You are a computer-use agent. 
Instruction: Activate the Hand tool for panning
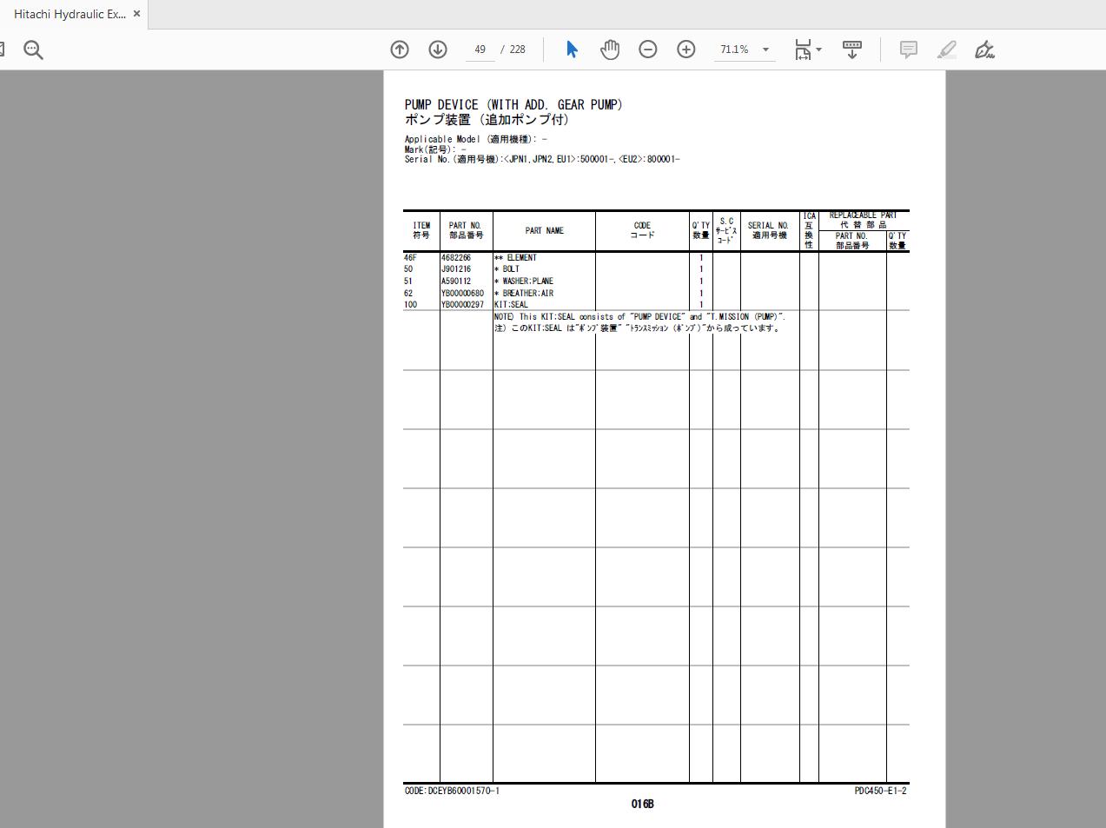click(610, 50)
